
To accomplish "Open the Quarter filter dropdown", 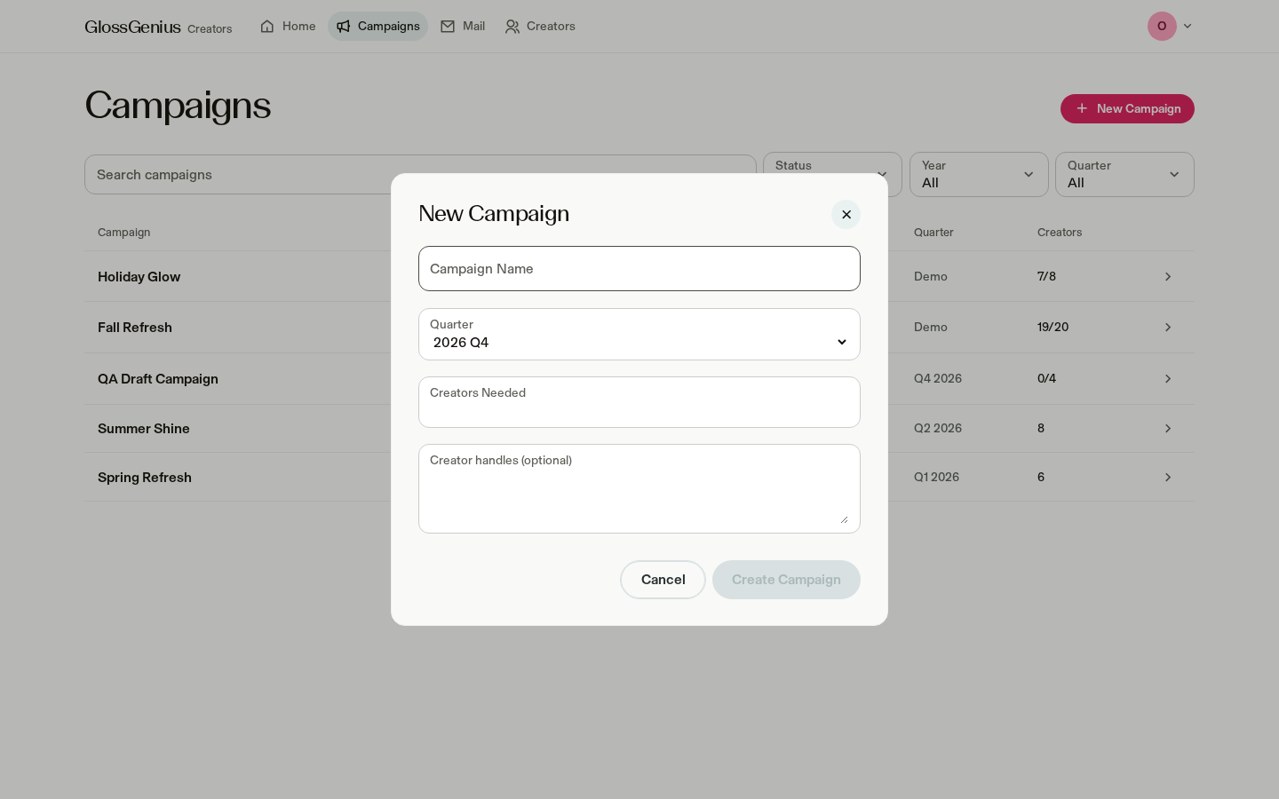I will pos(1124,174).
